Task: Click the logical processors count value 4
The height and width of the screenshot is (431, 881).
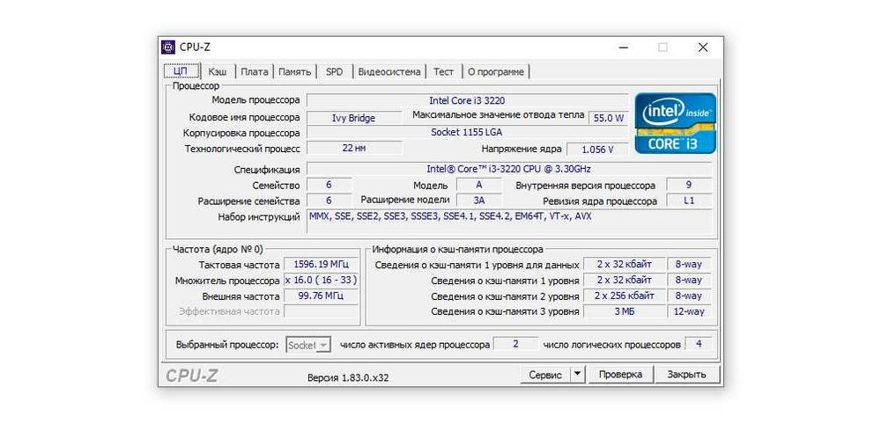Action: click(699, 344)
